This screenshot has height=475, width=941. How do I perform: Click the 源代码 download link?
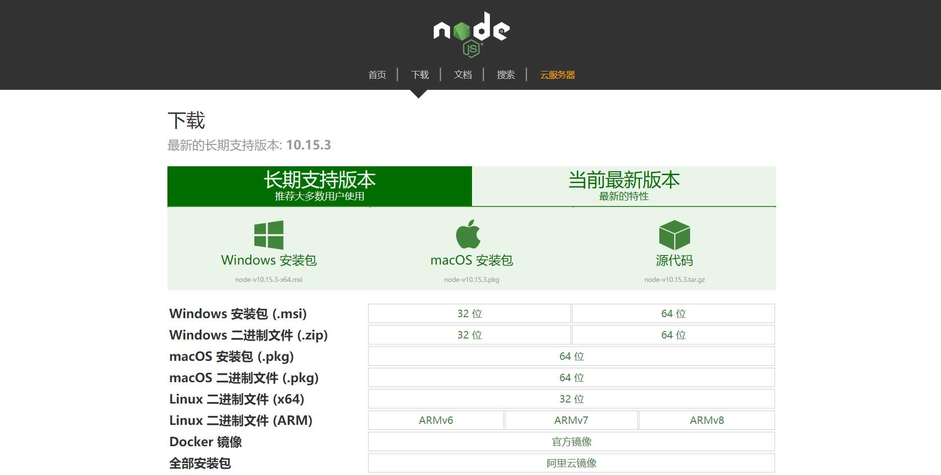[674, 260]
